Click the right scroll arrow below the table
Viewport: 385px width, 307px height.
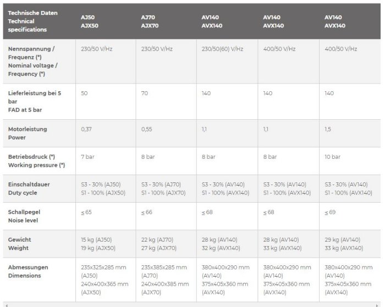pos(380,304)
